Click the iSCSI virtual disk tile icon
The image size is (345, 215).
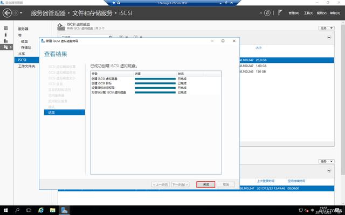click(61, 26)
